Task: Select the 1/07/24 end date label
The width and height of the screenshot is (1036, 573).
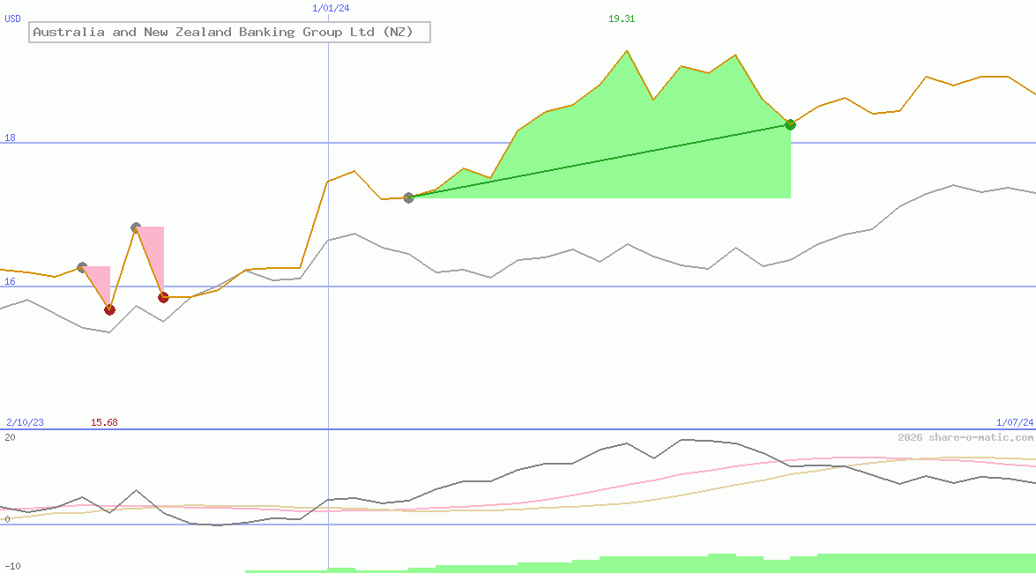Action: (1015, 422)
